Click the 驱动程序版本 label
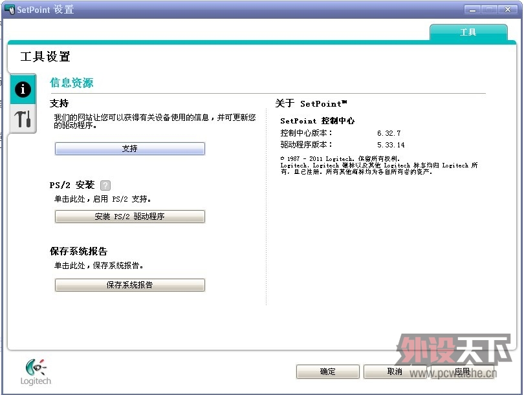This screenshot has height=395, width=524. (307, 145)
